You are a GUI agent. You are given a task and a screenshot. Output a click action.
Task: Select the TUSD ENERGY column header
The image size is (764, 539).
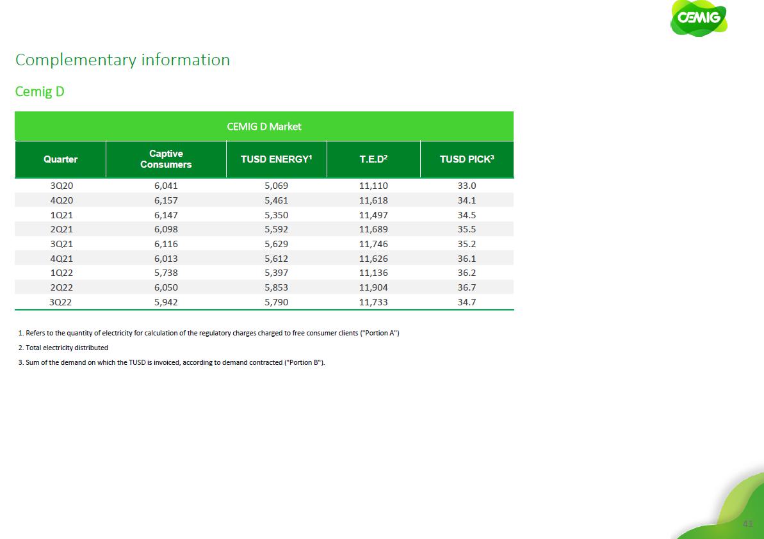click(x=276, y=159)
